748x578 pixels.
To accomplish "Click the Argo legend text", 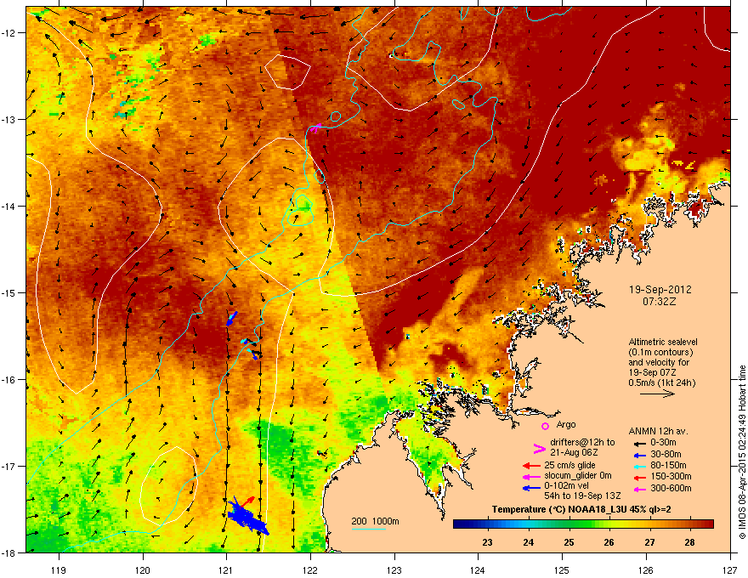I will coord(566,424).
